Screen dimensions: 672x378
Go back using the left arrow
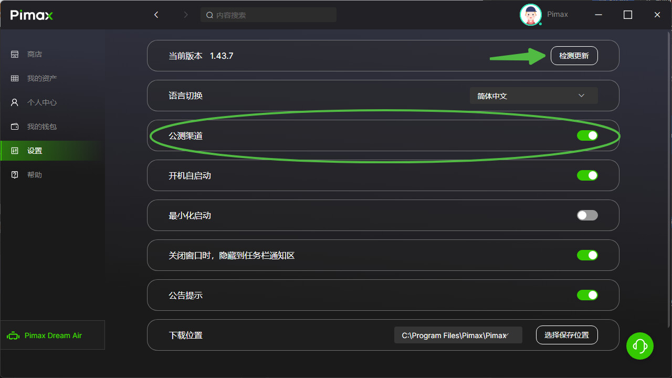pos(156,15)
